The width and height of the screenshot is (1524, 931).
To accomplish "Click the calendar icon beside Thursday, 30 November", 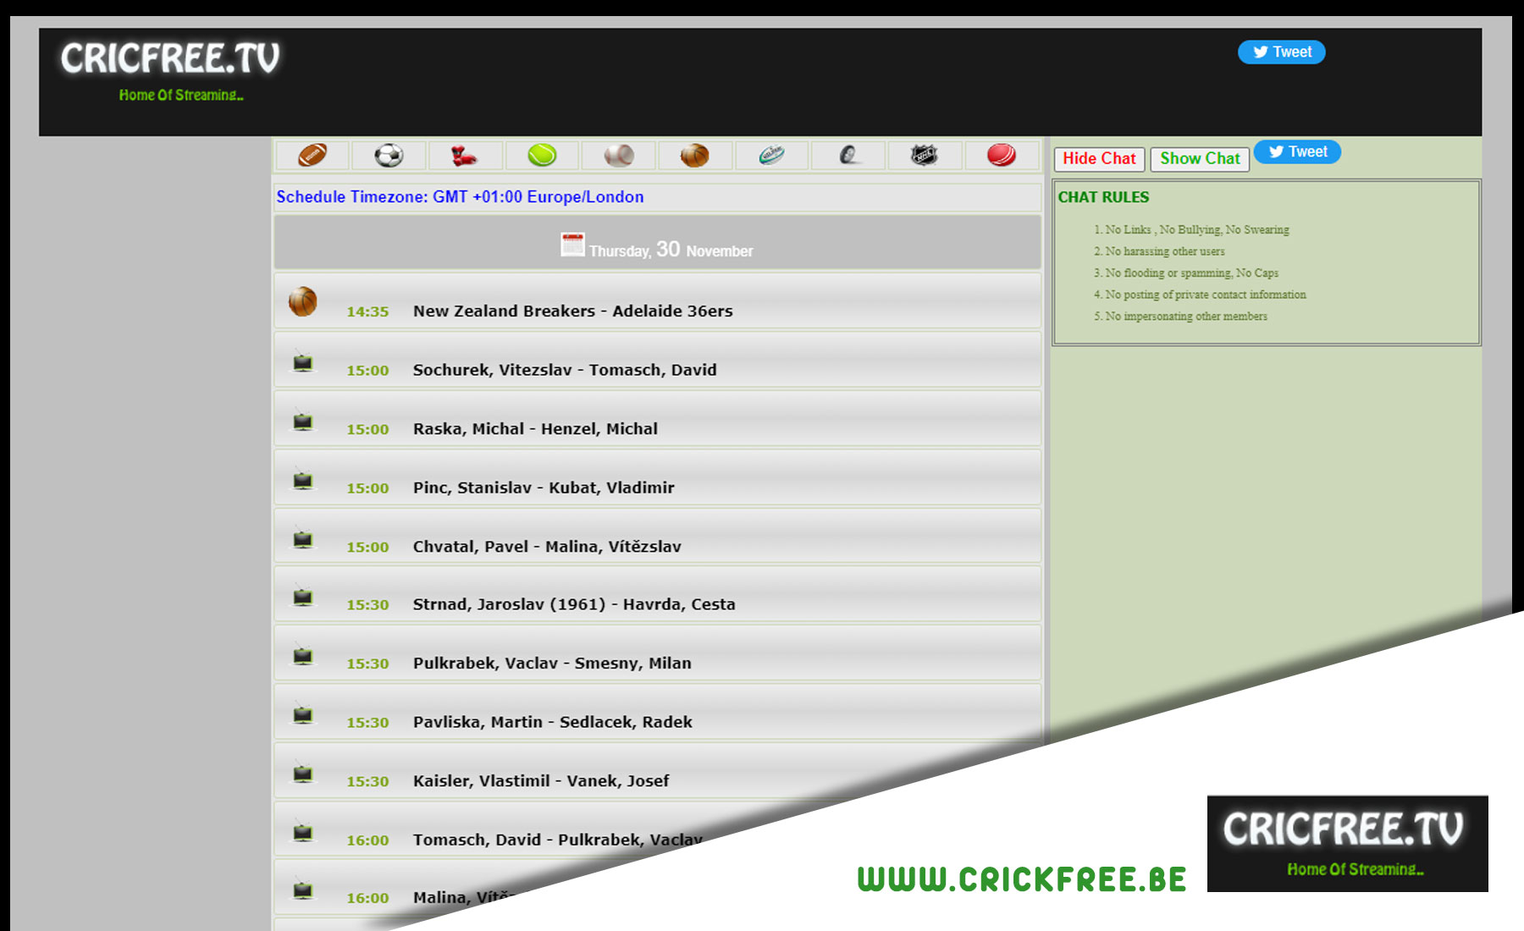I will coord(572,245).
